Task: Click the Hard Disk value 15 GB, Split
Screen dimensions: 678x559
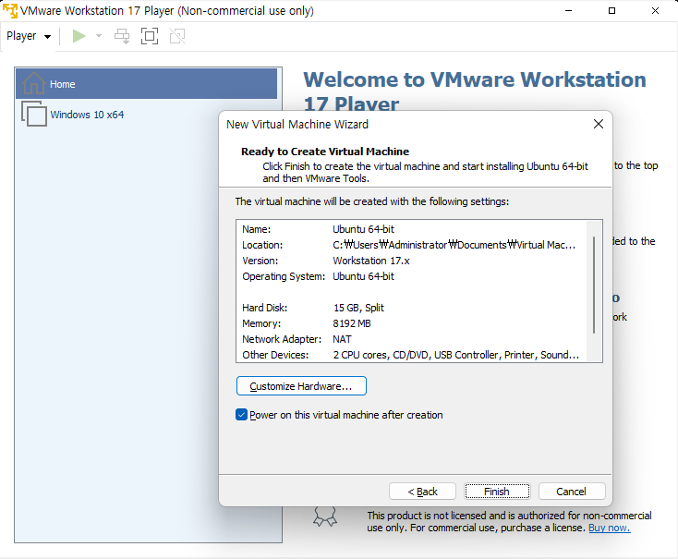Action: click(358, 308)
